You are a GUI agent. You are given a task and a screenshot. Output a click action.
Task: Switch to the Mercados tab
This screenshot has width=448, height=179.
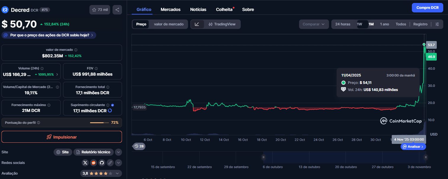coord(171,9)
